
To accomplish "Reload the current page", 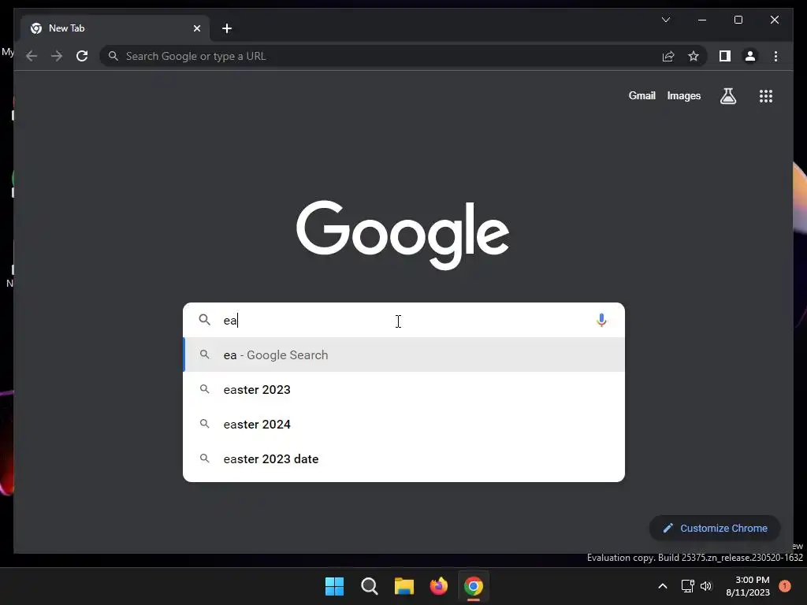I will coord(82,56).
